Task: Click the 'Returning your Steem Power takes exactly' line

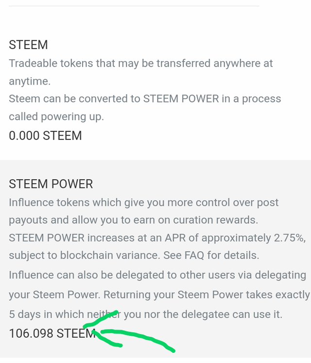Action: [207, 294]
